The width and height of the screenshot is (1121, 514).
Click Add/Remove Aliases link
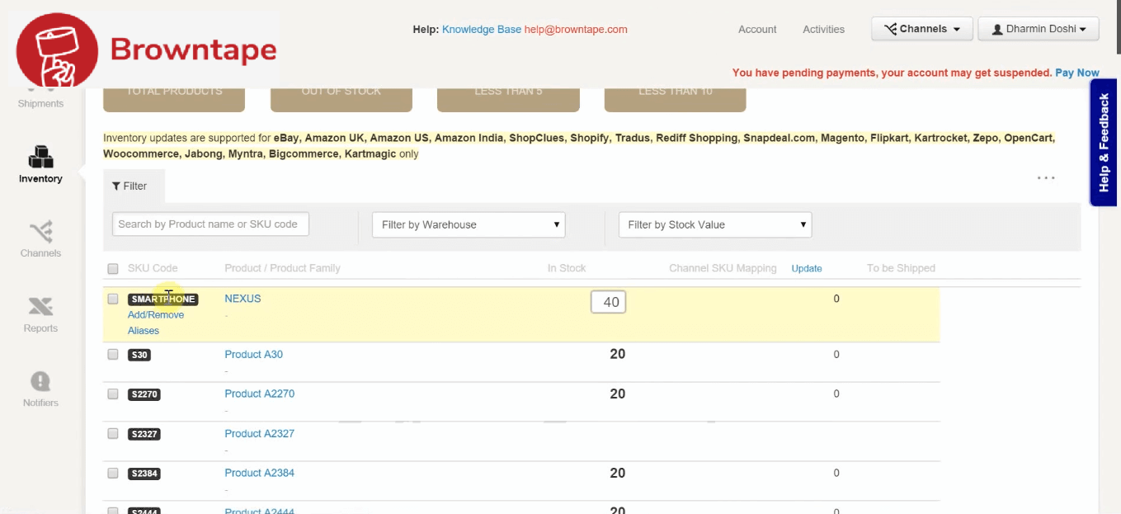tap(156, 323)
